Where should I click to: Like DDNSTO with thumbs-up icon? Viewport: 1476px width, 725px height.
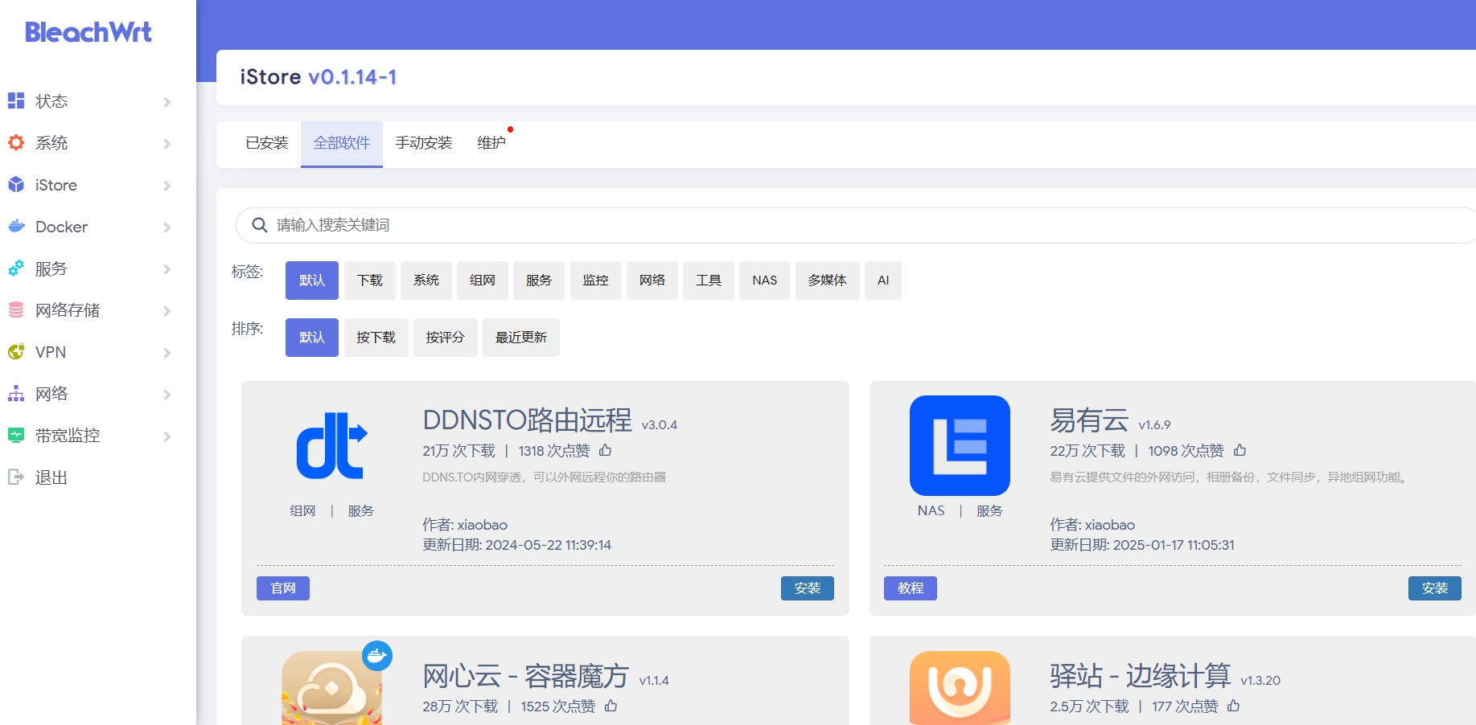(606, 450)
